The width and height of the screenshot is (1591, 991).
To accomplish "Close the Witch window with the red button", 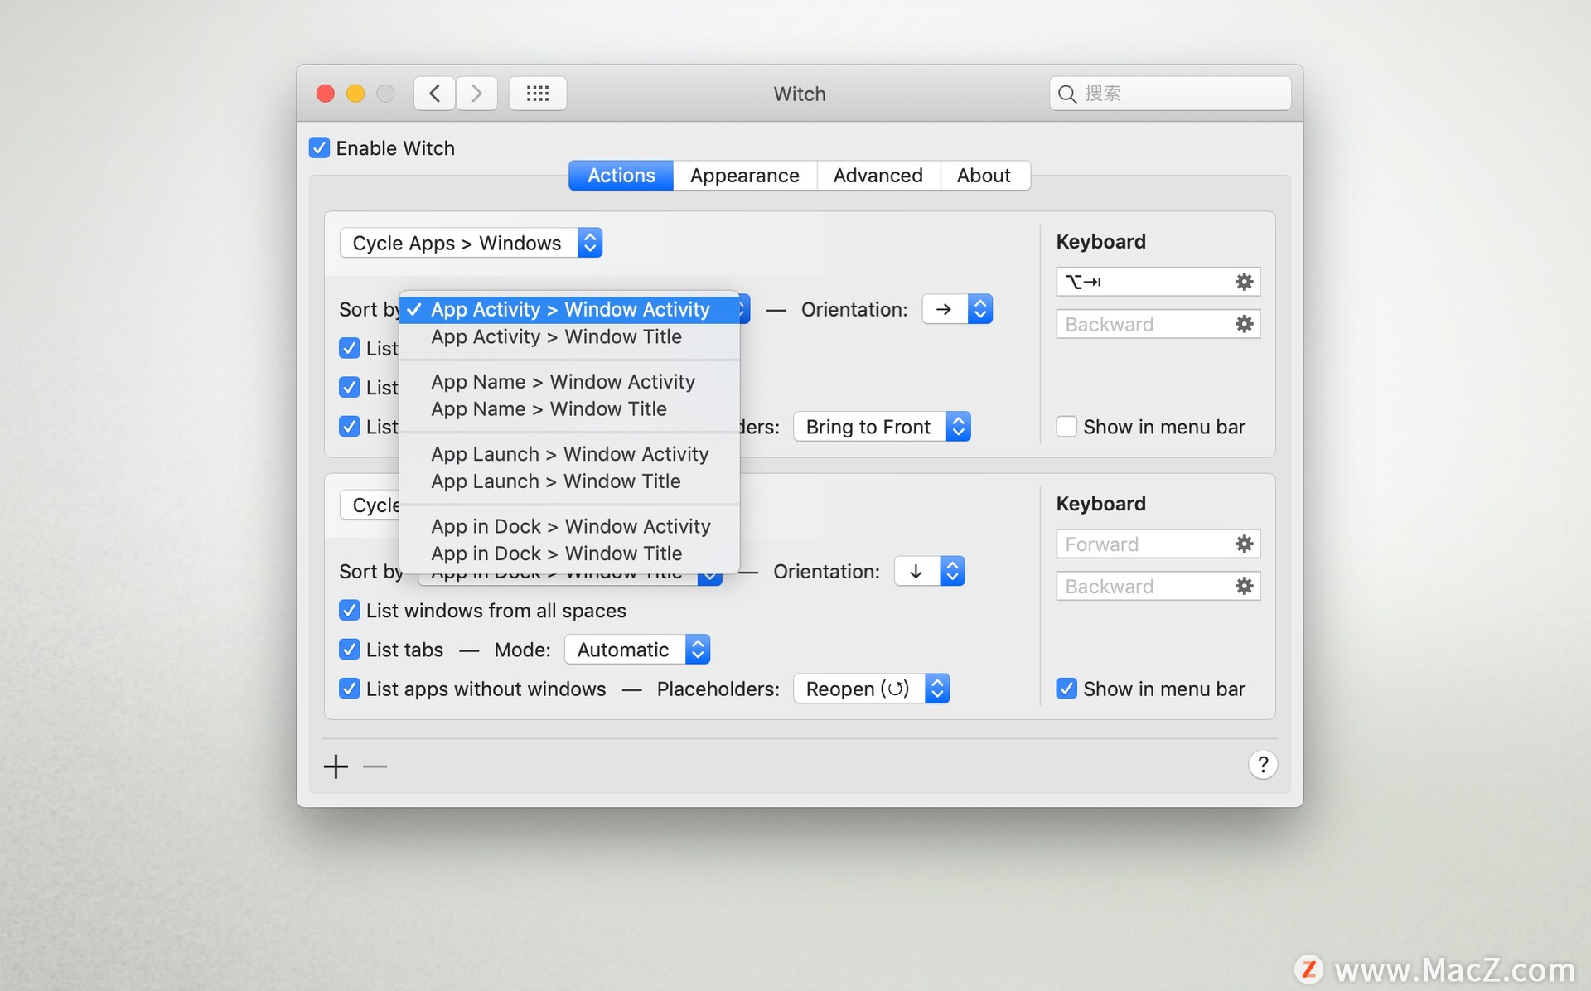I will point(326,94).
